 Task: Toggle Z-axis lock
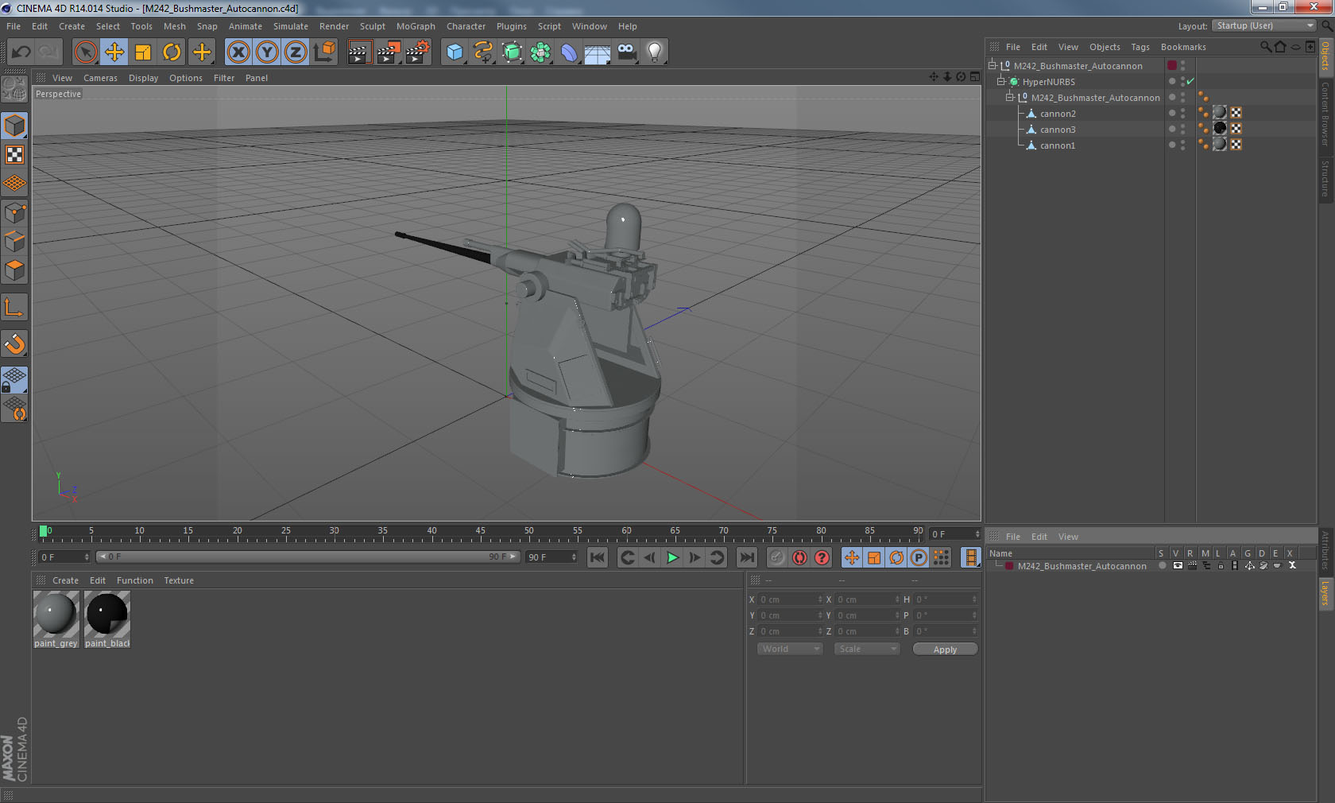296,52
